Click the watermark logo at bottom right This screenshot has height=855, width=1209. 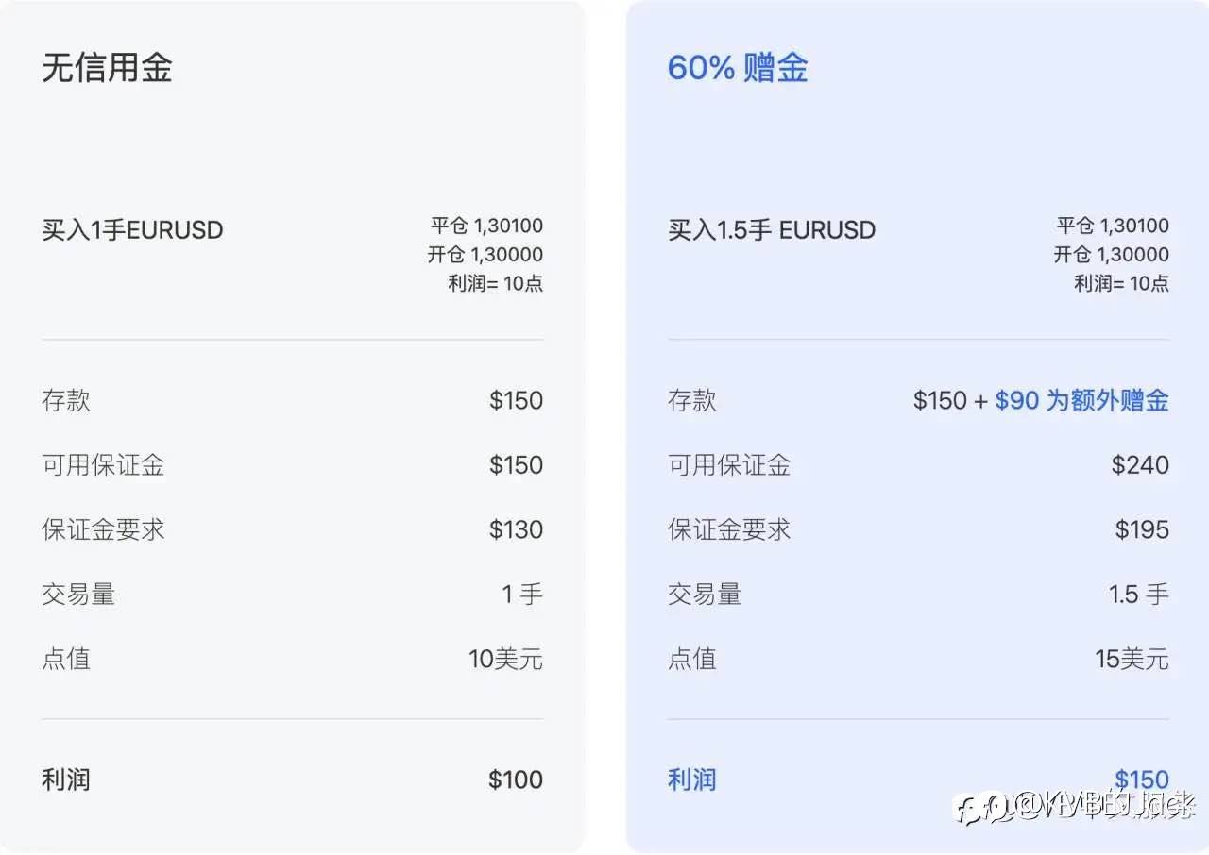coord(1077,806)
